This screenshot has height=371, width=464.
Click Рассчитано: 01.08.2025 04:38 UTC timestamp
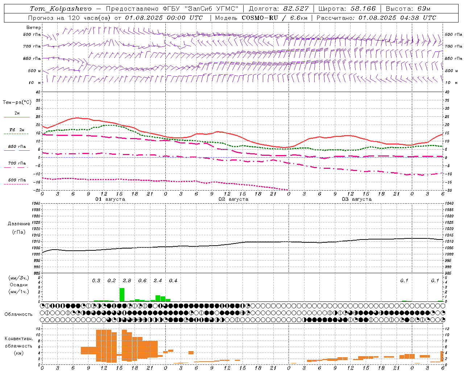pos(376,18)
